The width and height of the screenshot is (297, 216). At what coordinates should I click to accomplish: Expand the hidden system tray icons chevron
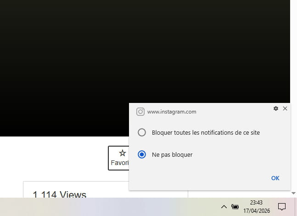(224, 207)
